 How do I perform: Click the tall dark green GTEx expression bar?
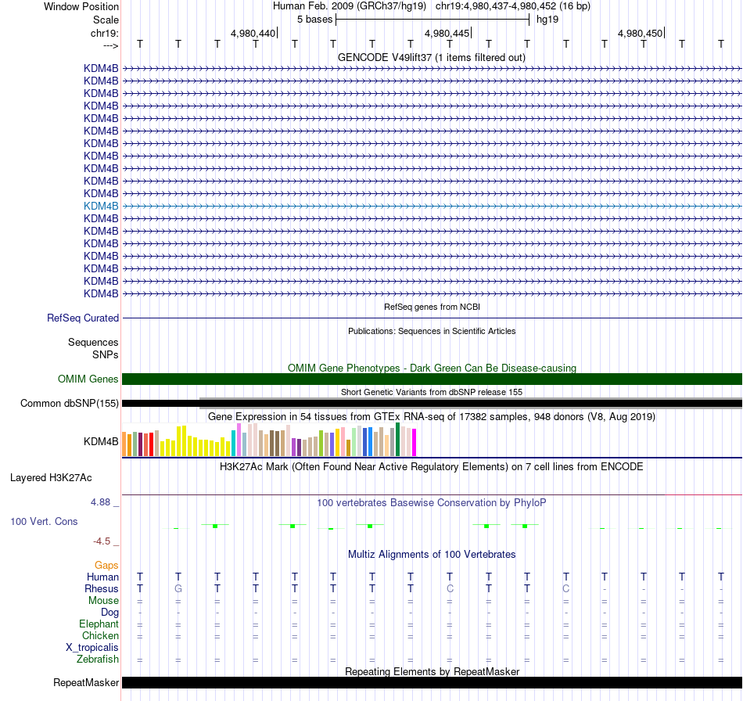click(x=398, y=440)
